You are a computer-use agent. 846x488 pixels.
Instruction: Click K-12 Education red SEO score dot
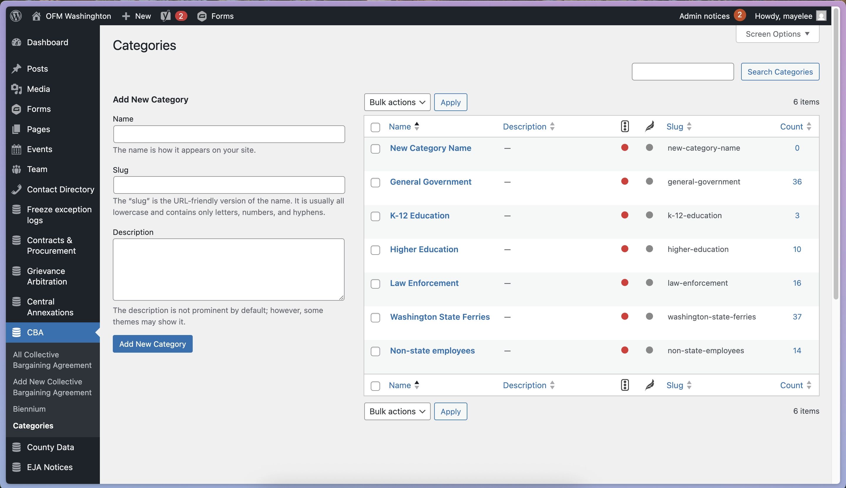pyautogui.click(x=624, y=215)
